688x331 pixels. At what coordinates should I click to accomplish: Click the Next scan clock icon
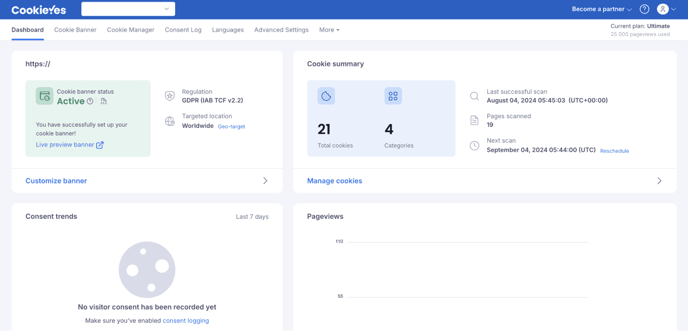pos(475,145)
